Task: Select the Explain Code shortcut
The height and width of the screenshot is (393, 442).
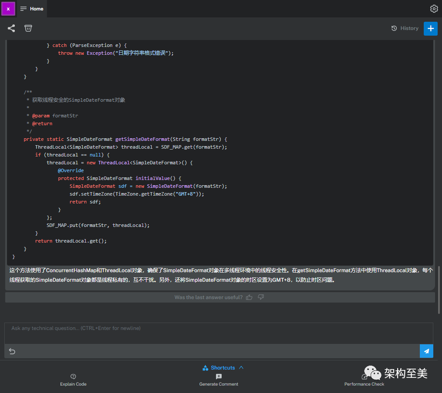Action: point(73,380)
